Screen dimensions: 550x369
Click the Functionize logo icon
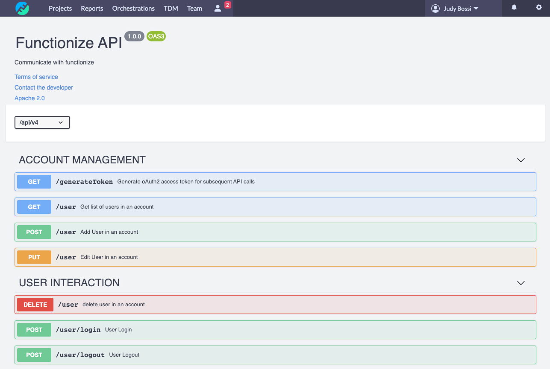point(22,8)
